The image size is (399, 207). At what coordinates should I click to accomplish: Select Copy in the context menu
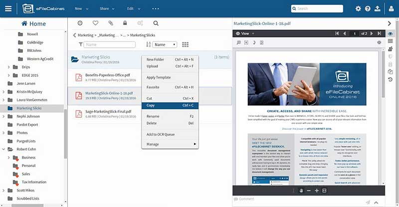[x=170, y=105]
